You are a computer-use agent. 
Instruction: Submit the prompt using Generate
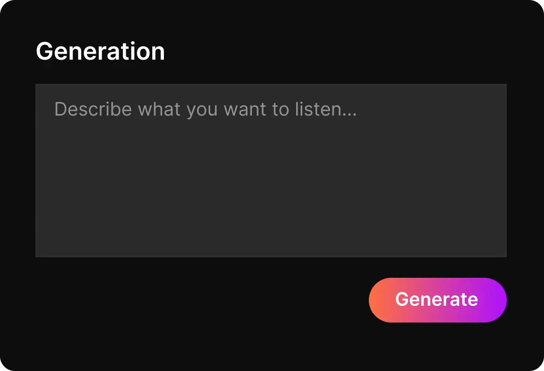coord(437,300)
